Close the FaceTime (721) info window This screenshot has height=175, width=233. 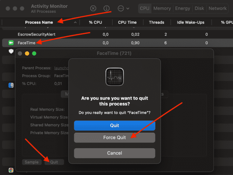point(20,53)
